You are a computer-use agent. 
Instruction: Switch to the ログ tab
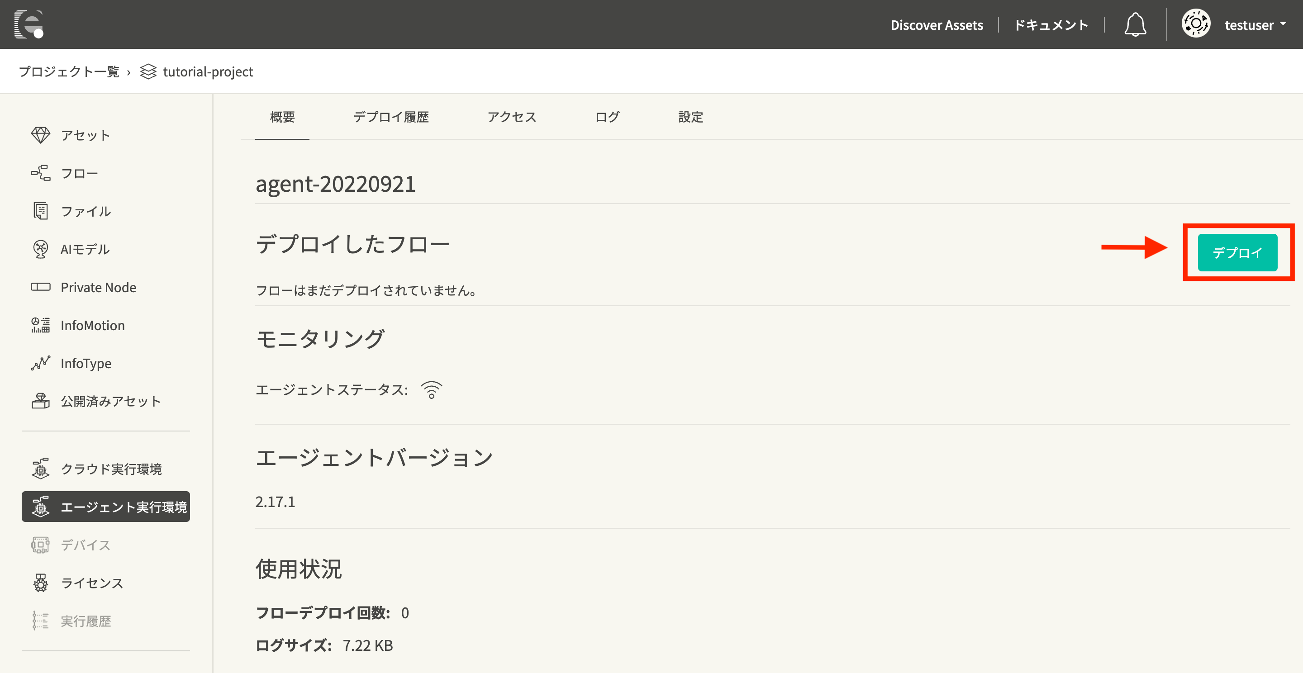click(607, 117)
